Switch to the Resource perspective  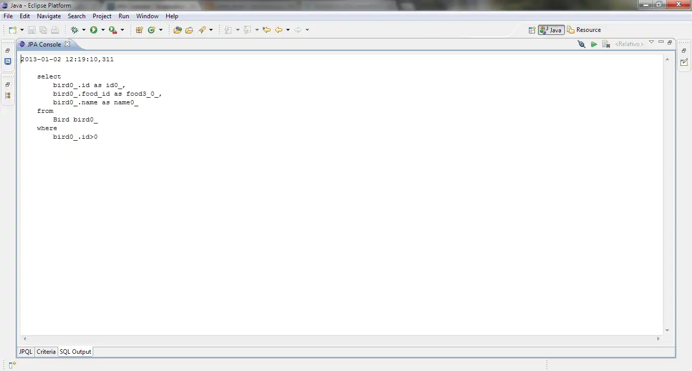(x=584, y=30)
